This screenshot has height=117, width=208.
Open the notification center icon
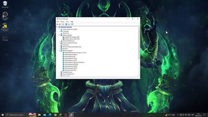(204, 115)
